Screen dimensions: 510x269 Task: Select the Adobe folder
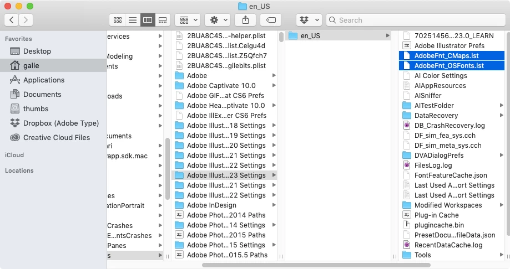(224, 76)
